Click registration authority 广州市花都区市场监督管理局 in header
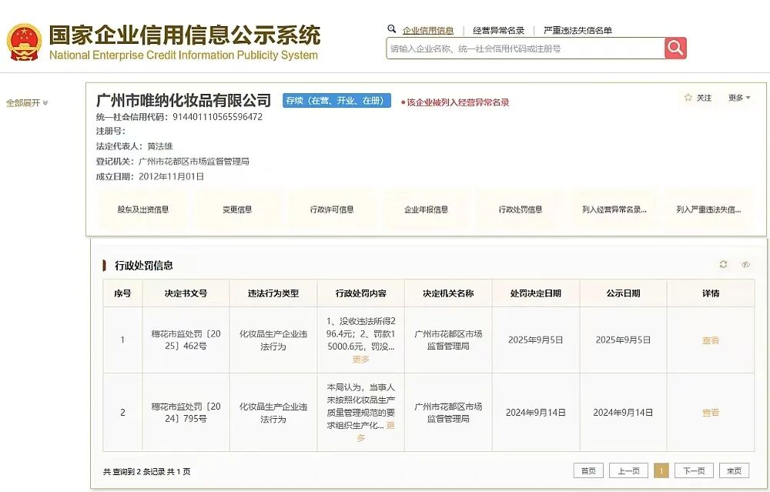 point(194,162)
